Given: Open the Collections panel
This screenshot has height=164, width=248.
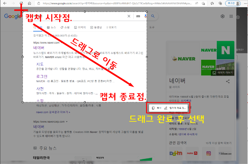Looking at the screenshot, I should click(x=220, y=3).
